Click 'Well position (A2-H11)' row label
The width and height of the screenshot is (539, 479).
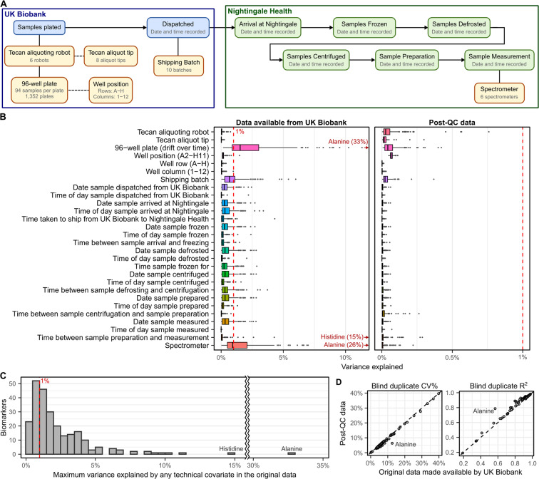click(x=171, y=155)
